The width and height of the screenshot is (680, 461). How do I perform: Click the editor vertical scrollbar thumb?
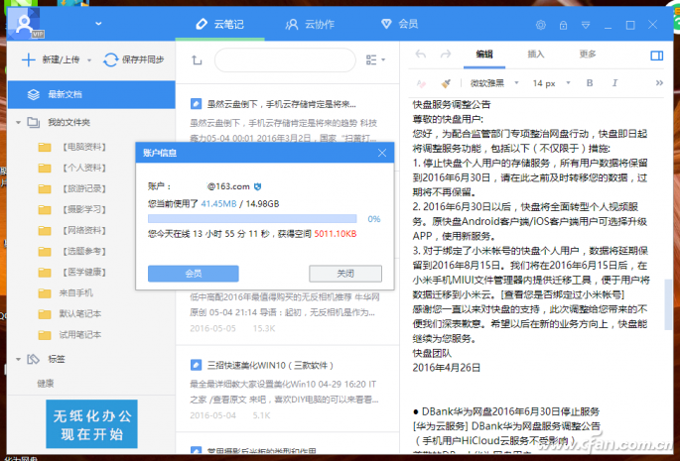(667, 304)
